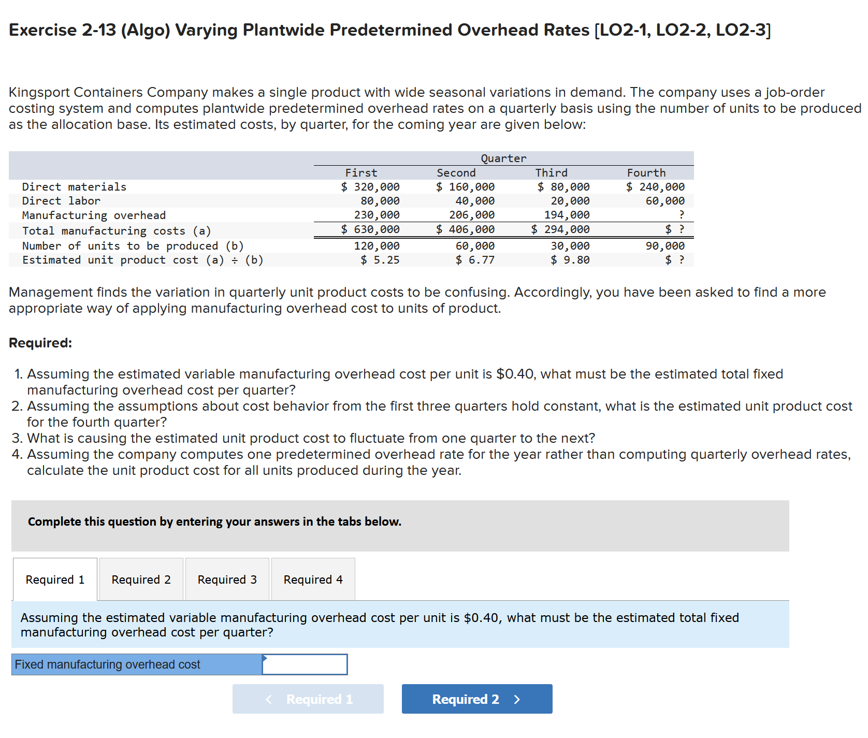Click the Fixed manufacturing overhead cost input field

click(x=306, y=664)
